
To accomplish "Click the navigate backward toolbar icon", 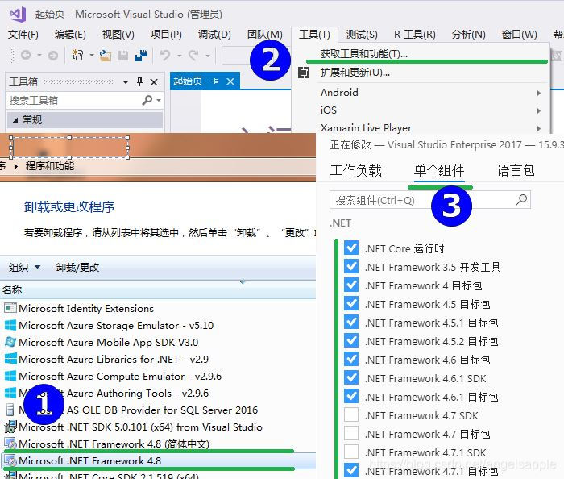I will point(26,55).
